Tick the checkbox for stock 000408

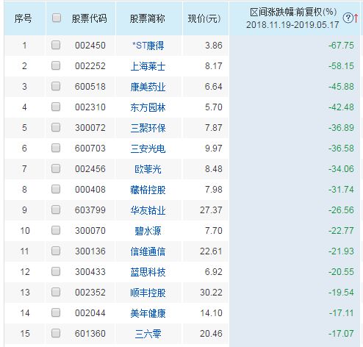click(x=56, y=189)
